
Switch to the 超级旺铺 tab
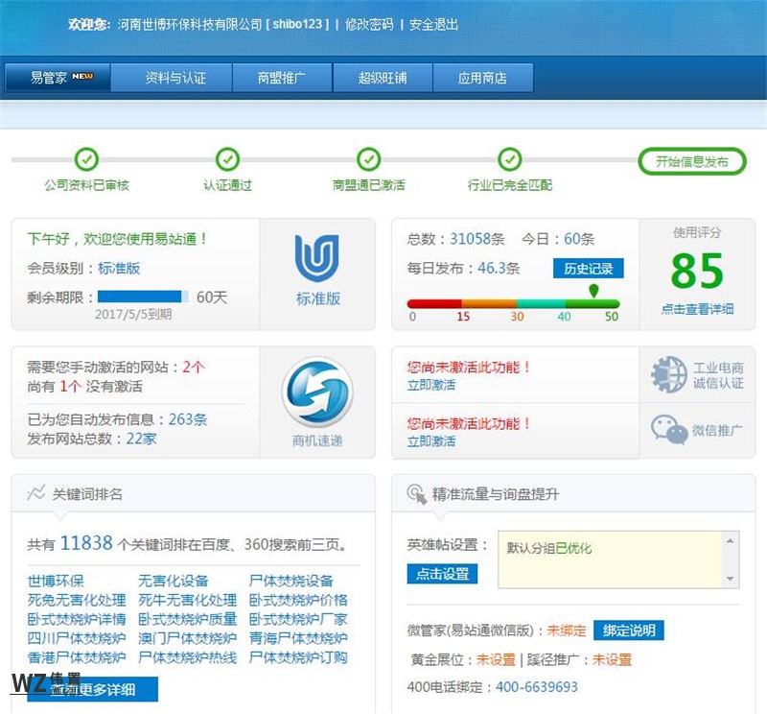382,78
